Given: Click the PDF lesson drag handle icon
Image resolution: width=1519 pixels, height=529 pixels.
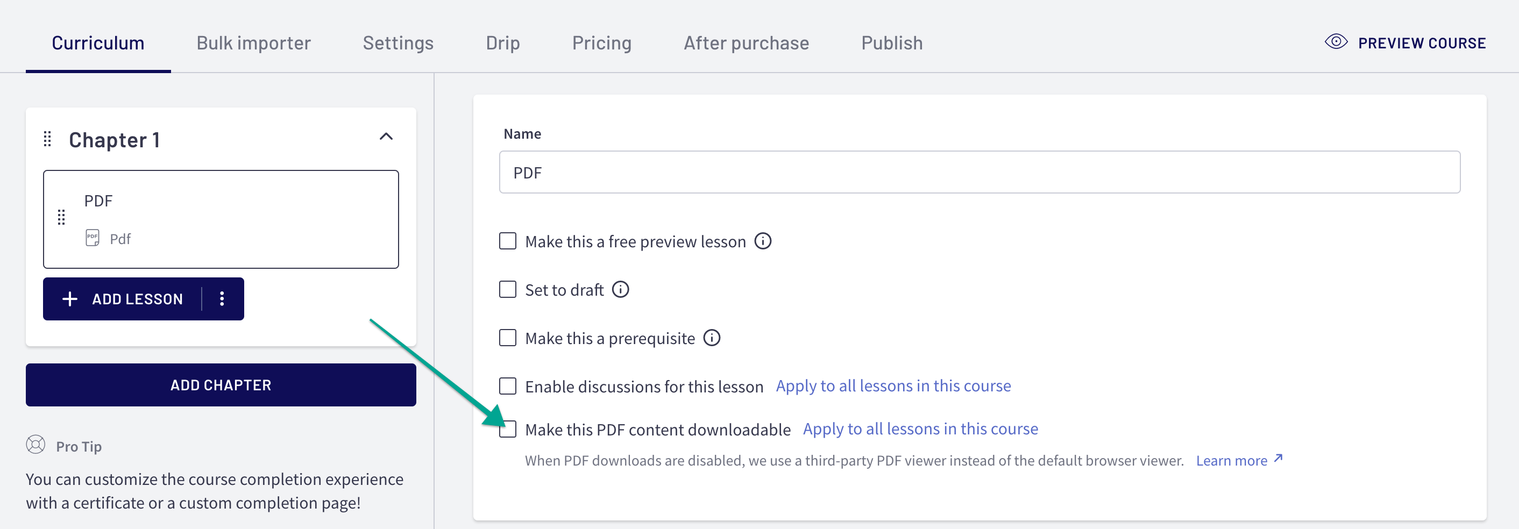Looking at the screenshot, I should (61, 217).
